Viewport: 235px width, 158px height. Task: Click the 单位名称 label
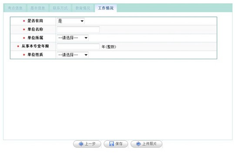pyautogui.click(x=35, y=29)
